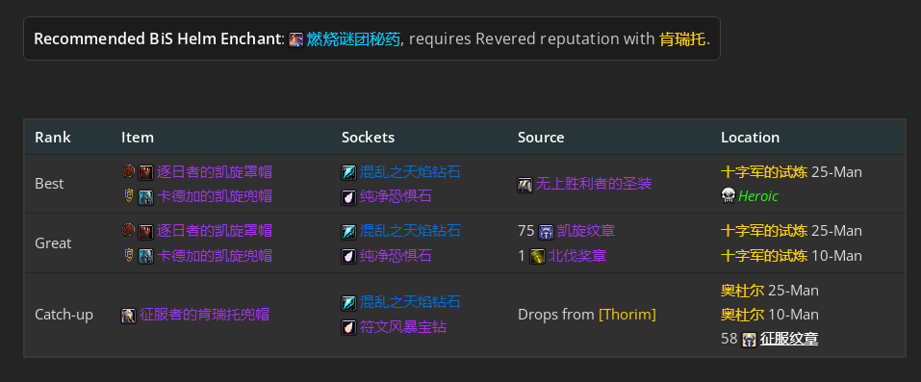Click the Alliance shield icon in Great row
This screenshot has height=382, width=921.
(129, 255)
